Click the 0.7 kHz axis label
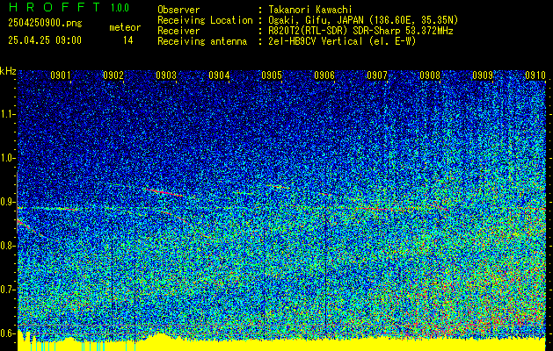The height and width of the screenshot is (351, 553). pyautogui.click(x=8, y=290)
